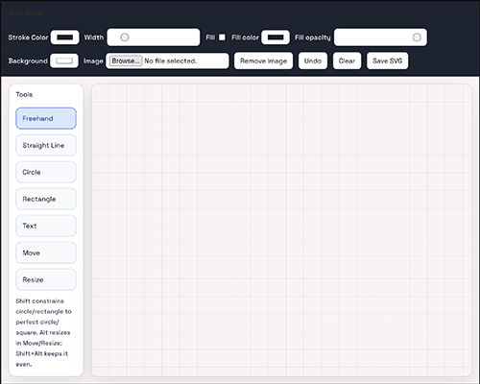The width and height of the screenshot is (480, 384).
Task: Click the Tools panel heading
Action: (24, 94)
